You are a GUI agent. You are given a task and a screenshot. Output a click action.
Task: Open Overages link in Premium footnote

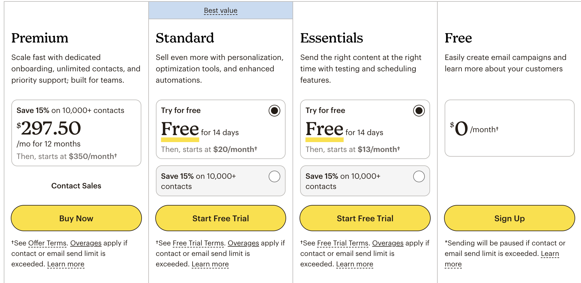tap(86, 243)
